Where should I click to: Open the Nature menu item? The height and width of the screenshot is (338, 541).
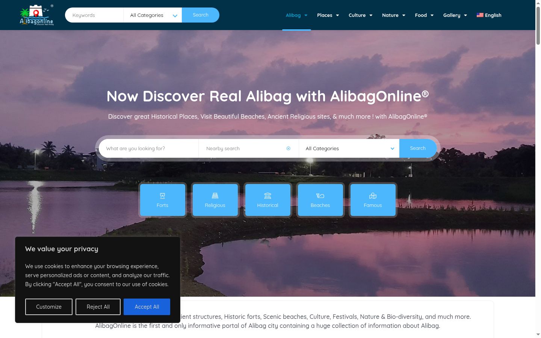390,15
